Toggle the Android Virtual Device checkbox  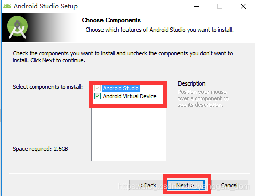97,96
